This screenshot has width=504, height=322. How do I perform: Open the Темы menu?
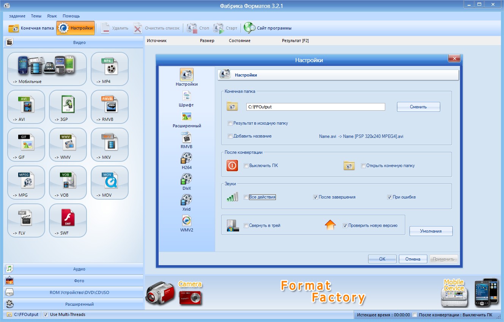coord(36,16)
